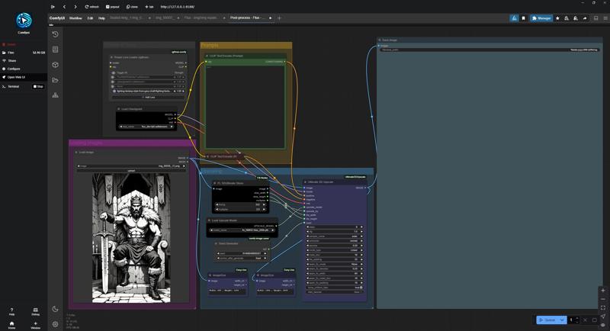Click the back arrow in top navigation

[64, 7]
